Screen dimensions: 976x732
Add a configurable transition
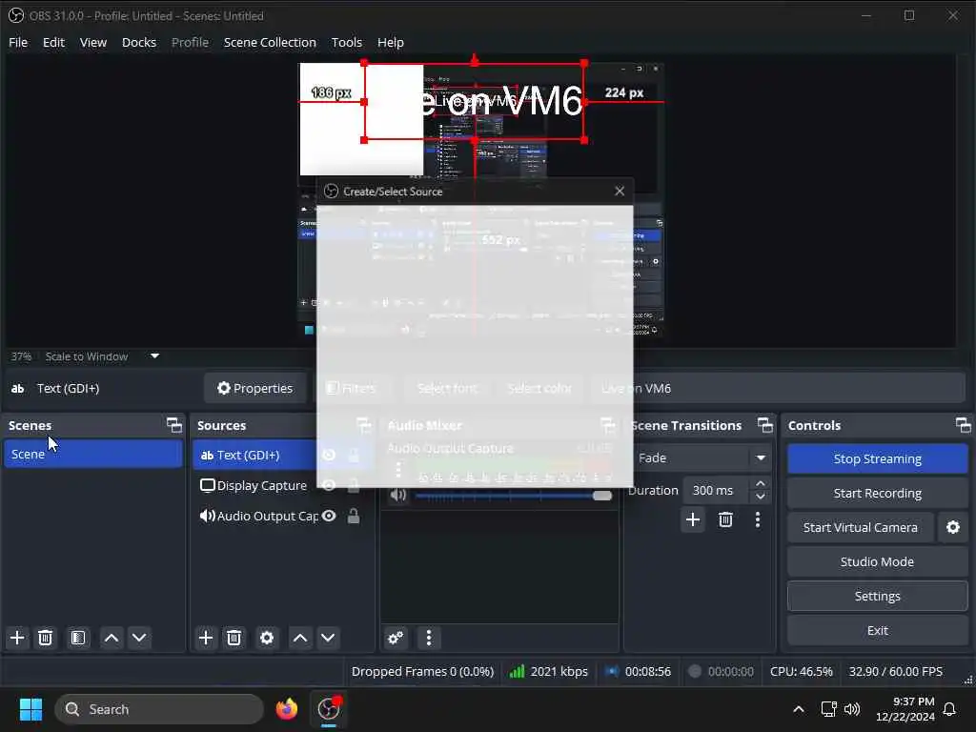tap(693, 519)
